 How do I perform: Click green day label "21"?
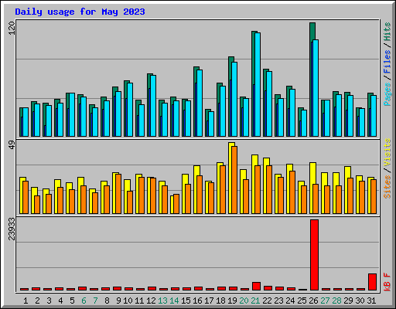255,301
